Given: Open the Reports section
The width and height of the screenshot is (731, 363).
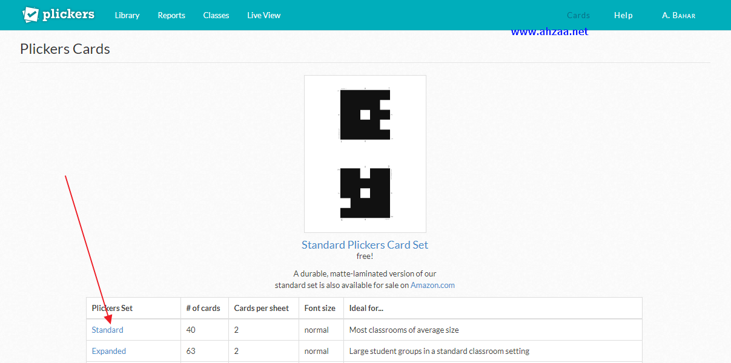Looking at the screenshot, I should pyautogui.click(x=171, y=15).
